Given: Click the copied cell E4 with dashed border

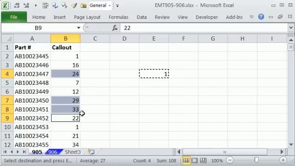Looking at the screenshot, I should pyautogui.click(x=154, y=74).
